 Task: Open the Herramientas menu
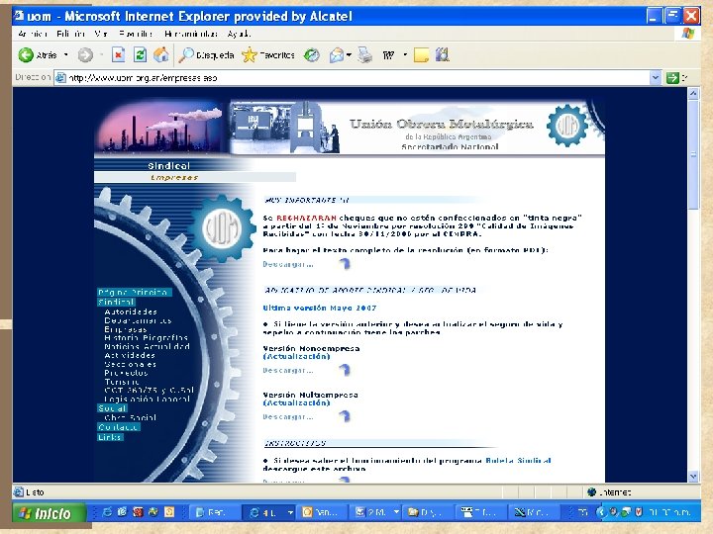coord(191,34)
